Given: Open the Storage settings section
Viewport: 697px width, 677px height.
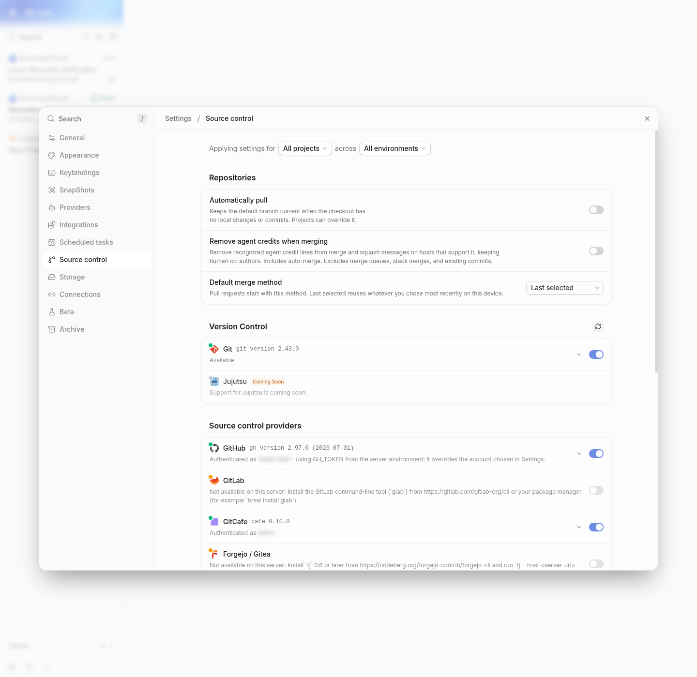Looking at the screenshot, I should coord(97,277).
